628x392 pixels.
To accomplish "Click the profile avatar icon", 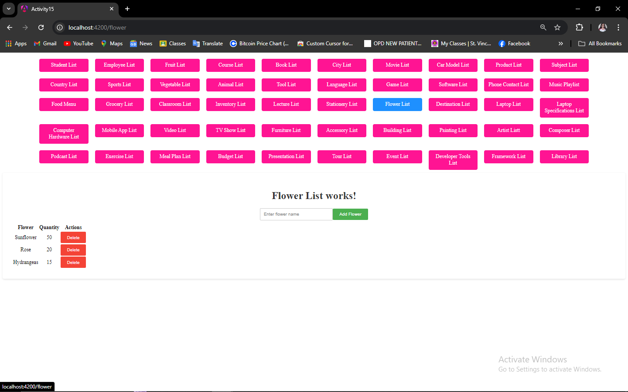I will (603, 27).
